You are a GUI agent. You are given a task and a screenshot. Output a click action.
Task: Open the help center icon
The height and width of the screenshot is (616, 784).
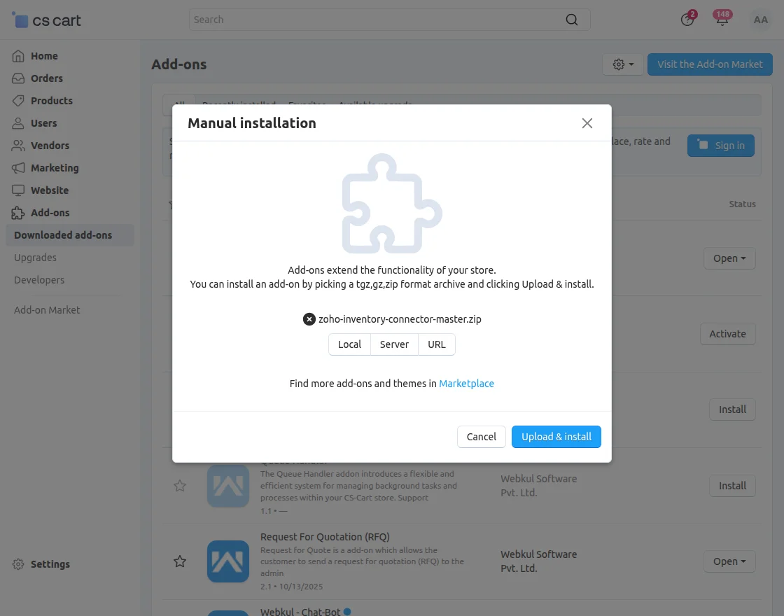pos(687,20)
